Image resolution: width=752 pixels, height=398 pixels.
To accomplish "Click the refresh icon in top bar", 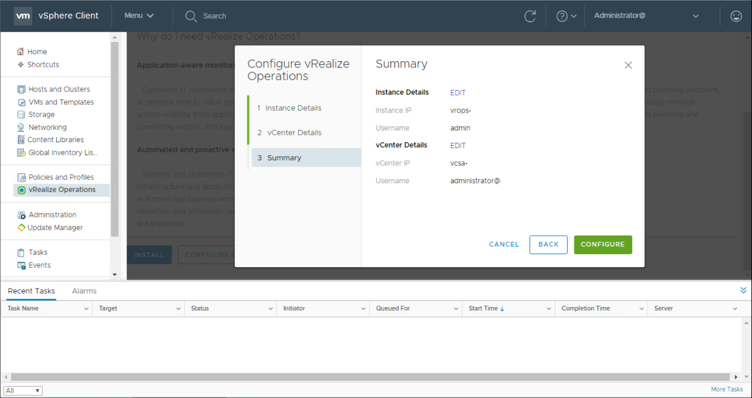I will coord(530,16).
